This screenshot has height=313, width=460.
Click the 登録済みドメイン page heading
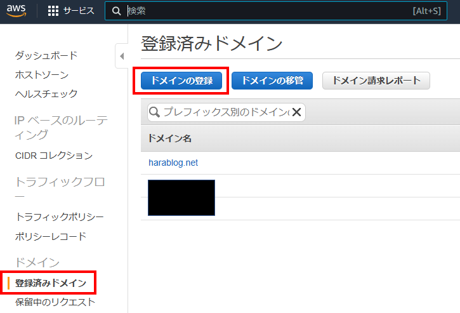(x=211, y=43)
